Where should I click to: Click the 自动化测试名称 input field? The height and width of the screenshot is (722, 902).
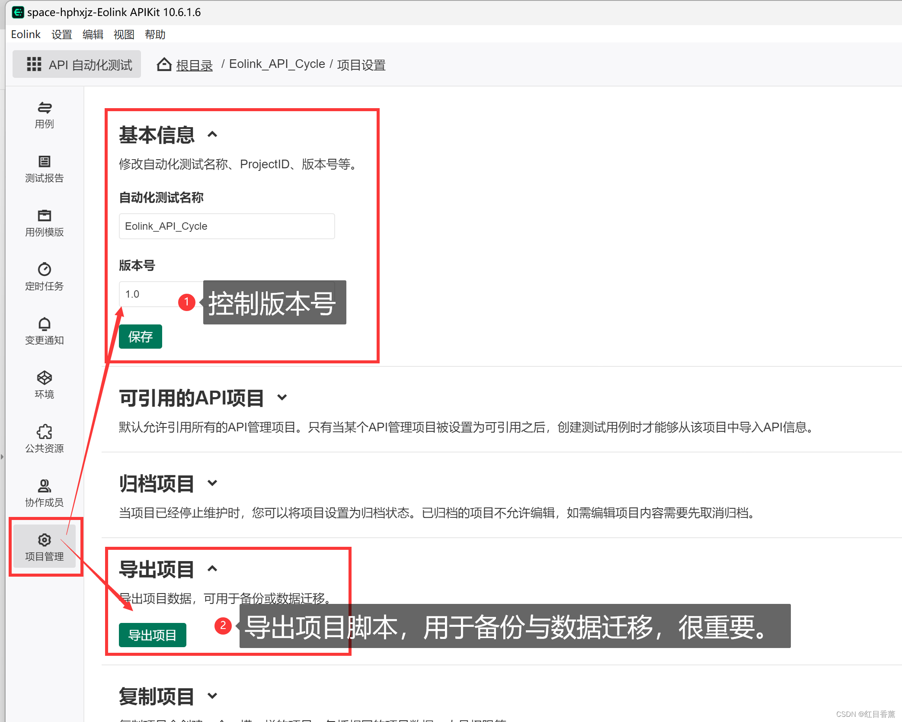coord(227,226)
